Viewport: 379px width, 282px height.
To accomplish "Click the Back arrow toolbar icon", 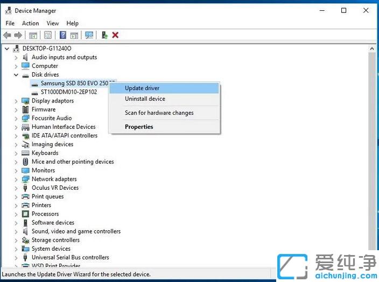I will [7, 35].
